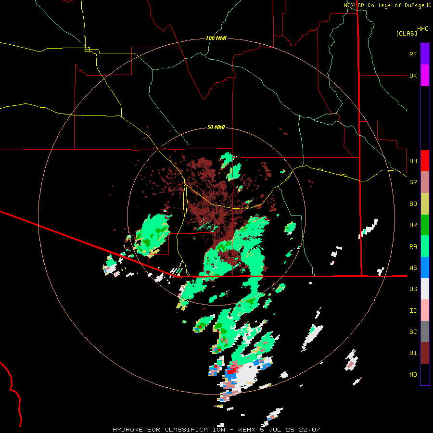Image resolution: width=433 pixels, height=433 pixels.
Task: Click the BD legend label
Action: [413, 204]
